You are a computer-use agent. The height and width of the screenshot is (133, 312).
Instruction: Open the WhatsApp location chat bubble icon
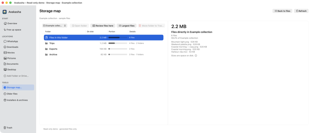(5, 42)
